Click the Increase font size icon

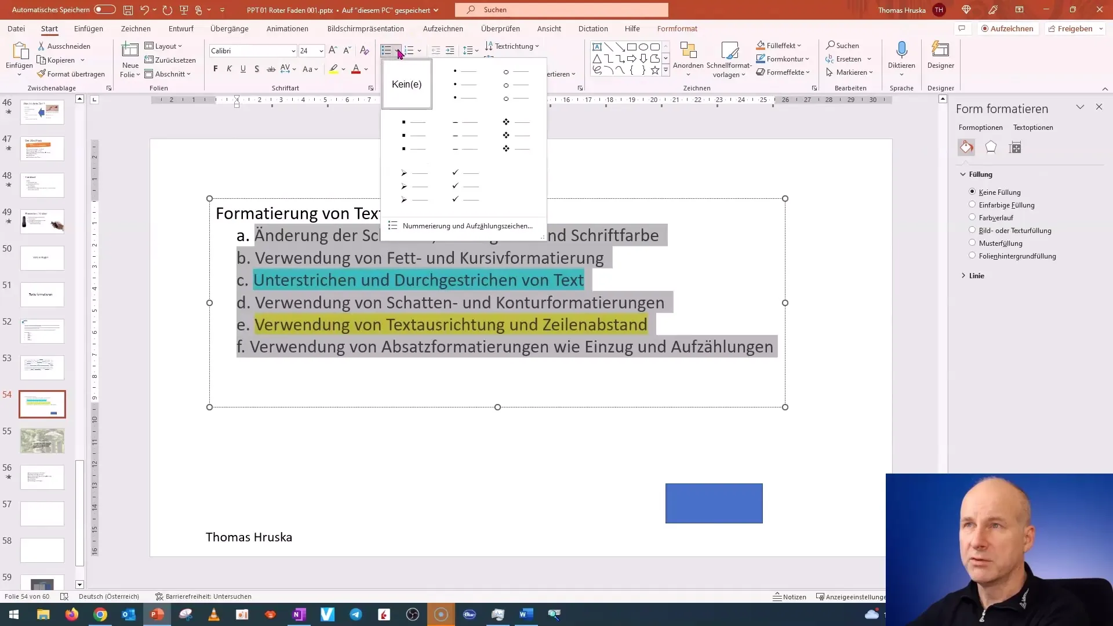333,50
